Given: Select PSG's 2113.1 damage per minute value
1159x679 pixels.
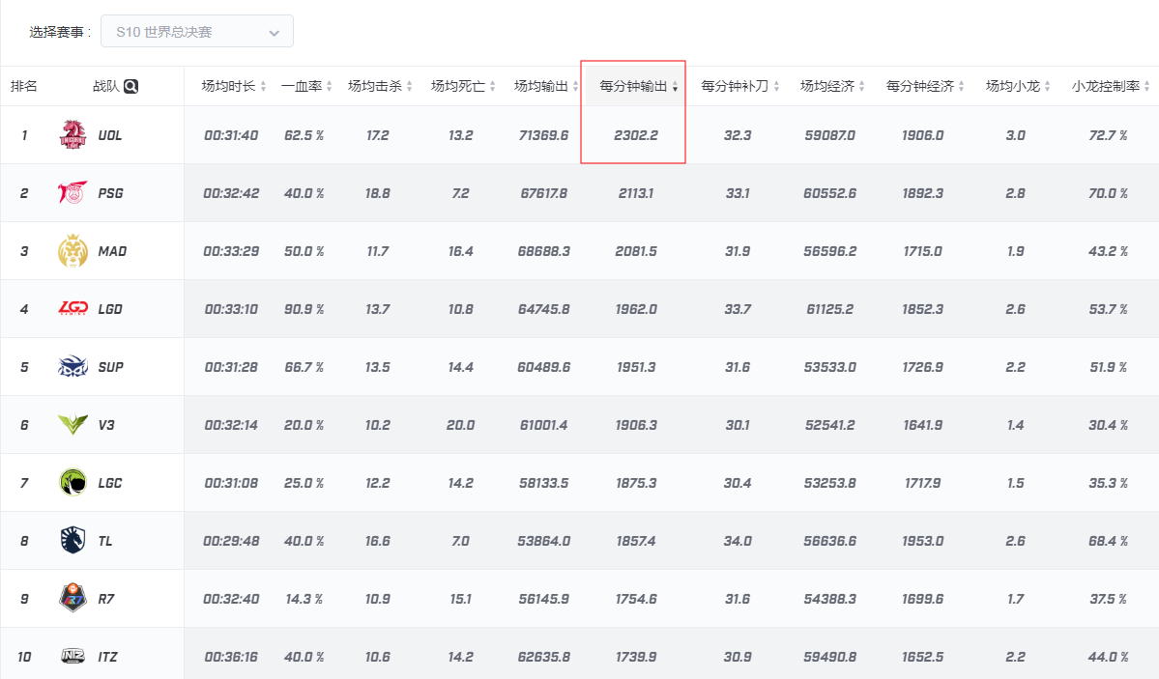Looking at the screenshot, I should (x=636, y=193).
